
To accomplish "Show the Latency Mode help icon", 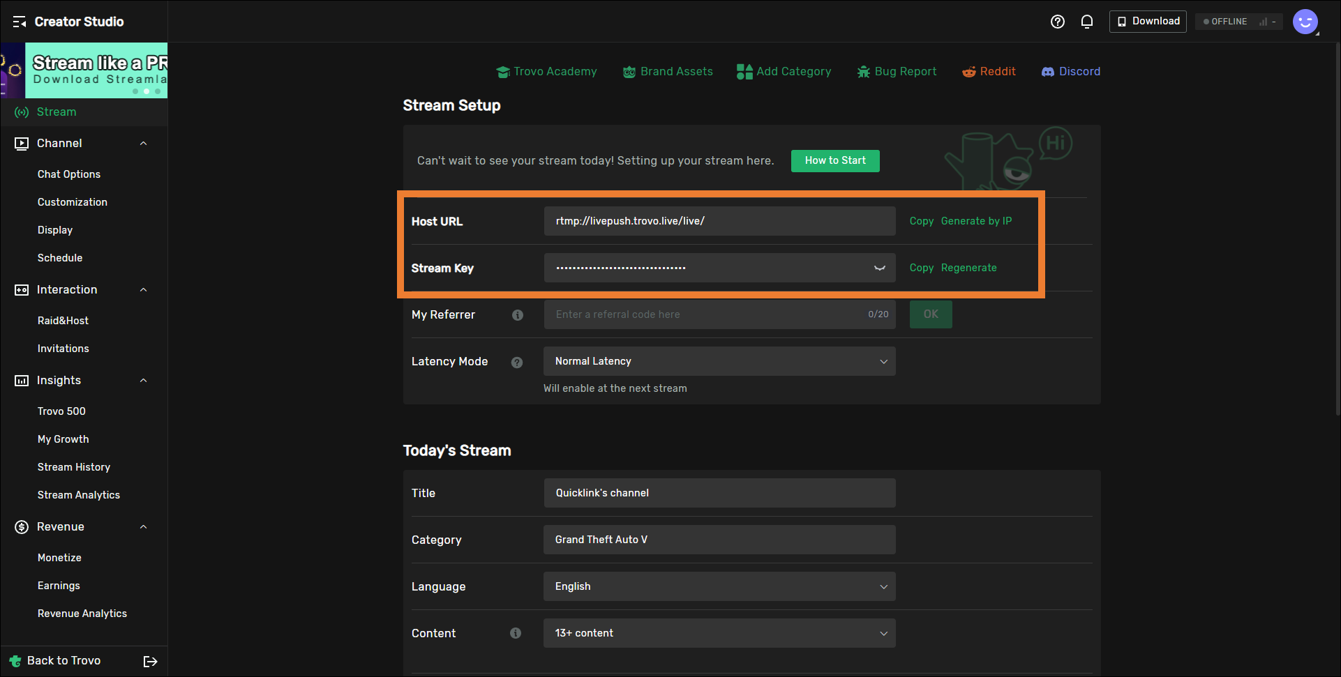I will [517, 363].
